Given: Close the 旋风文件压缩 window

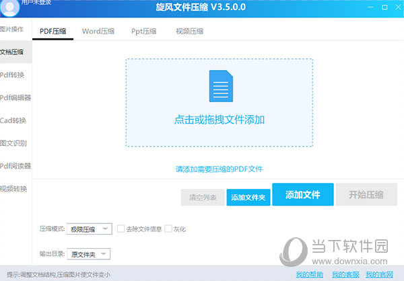Looking at the screenshot, I should [x=399, y=7].
